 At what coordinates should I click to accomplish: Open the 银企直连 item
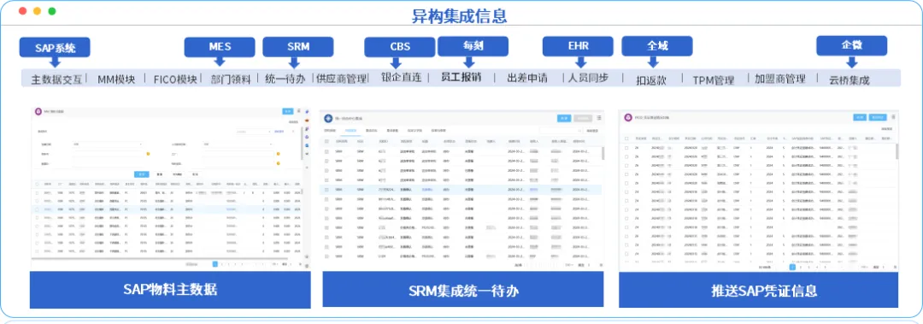coord(402,77)
